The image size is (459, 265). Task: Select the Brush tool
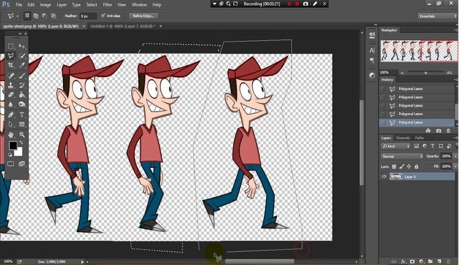tap(22, 75)
